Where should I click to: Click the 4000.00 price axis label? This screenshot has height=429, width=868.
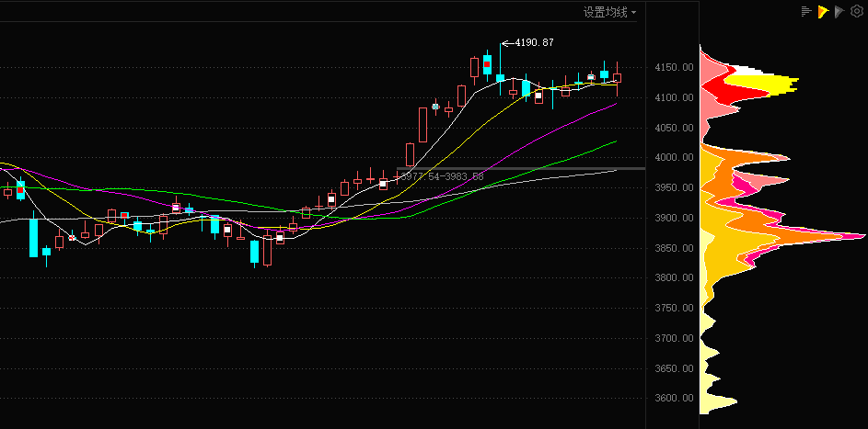[x=674, y=157]
